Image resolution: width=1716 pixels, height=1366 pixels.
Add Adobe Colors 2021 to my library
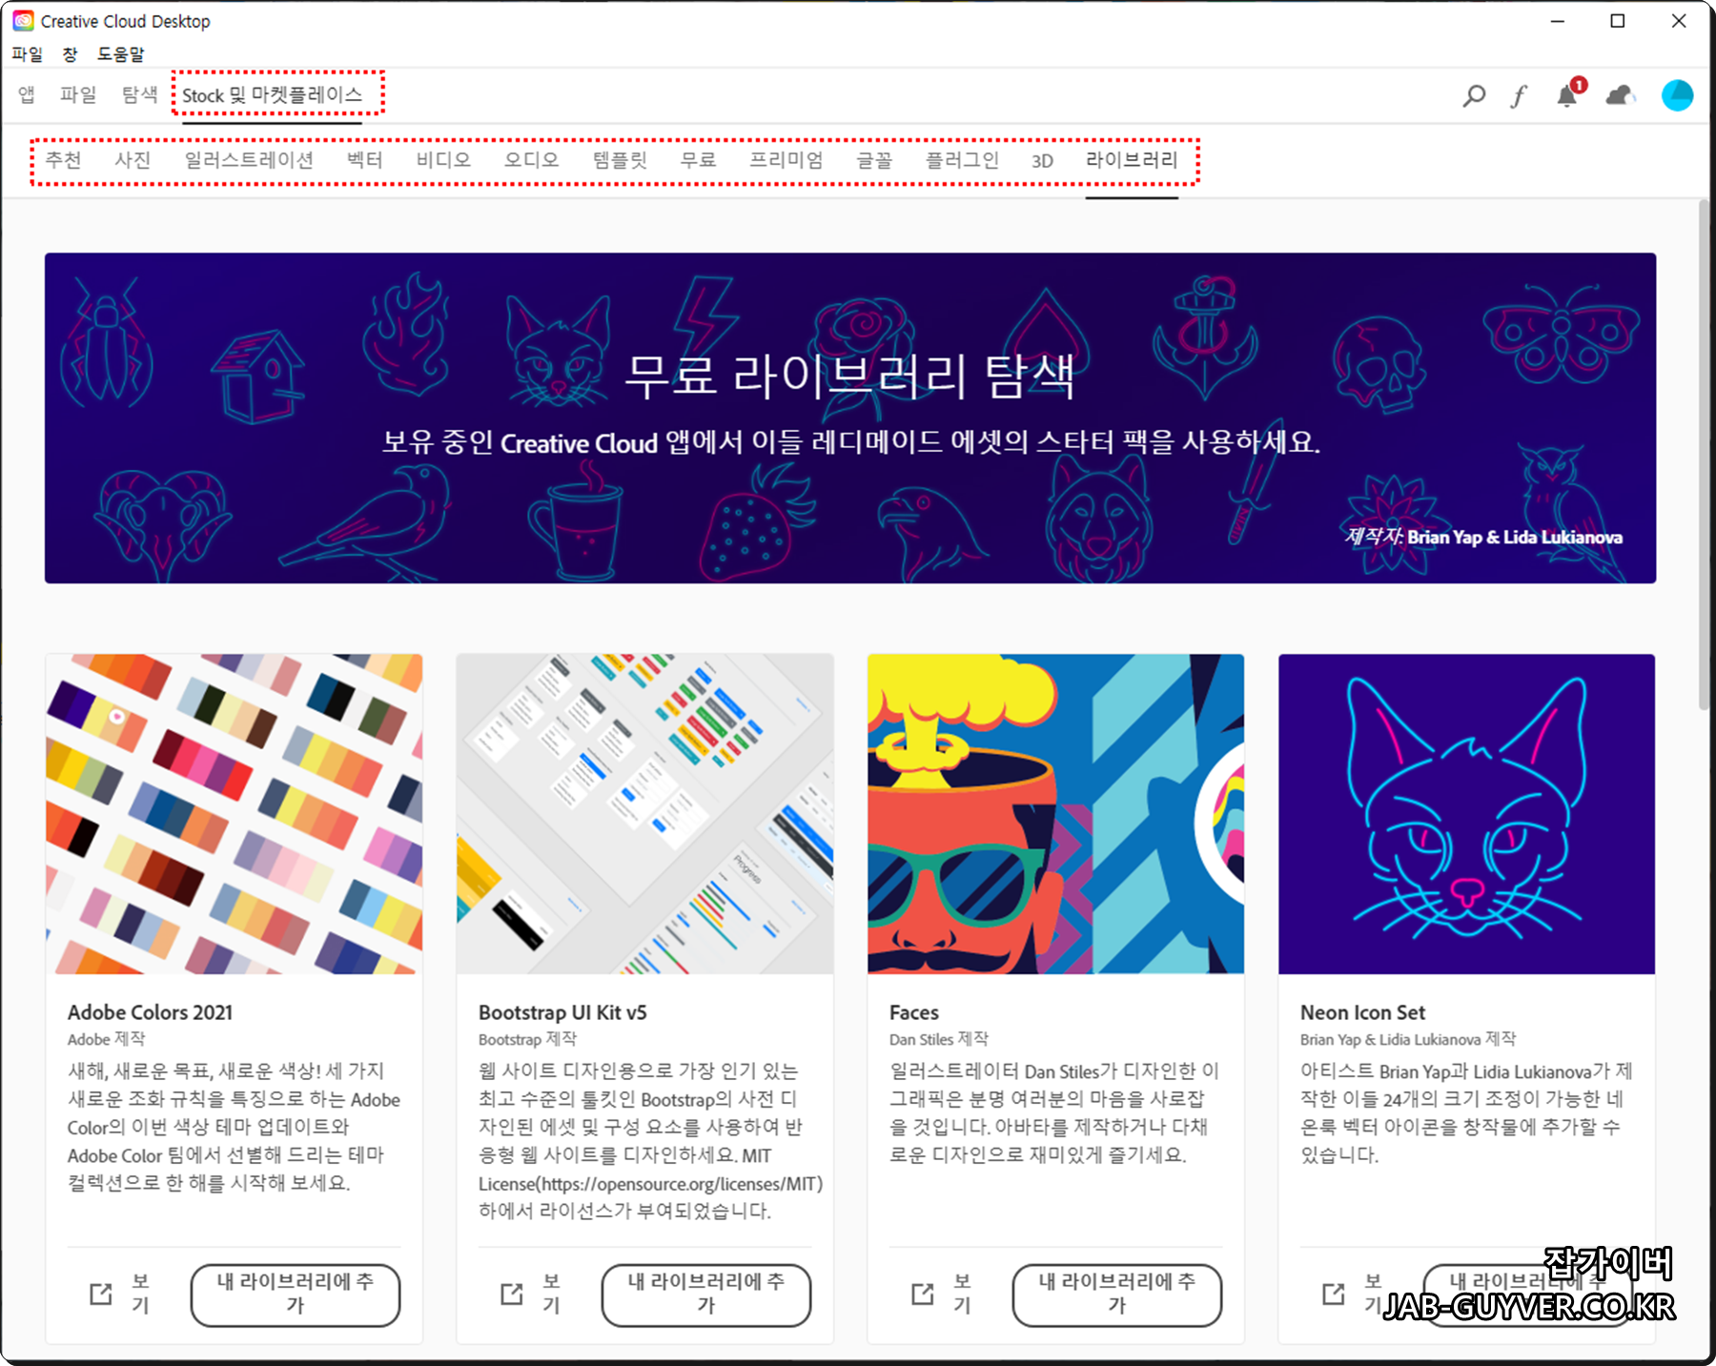[x=296, y=1295]
